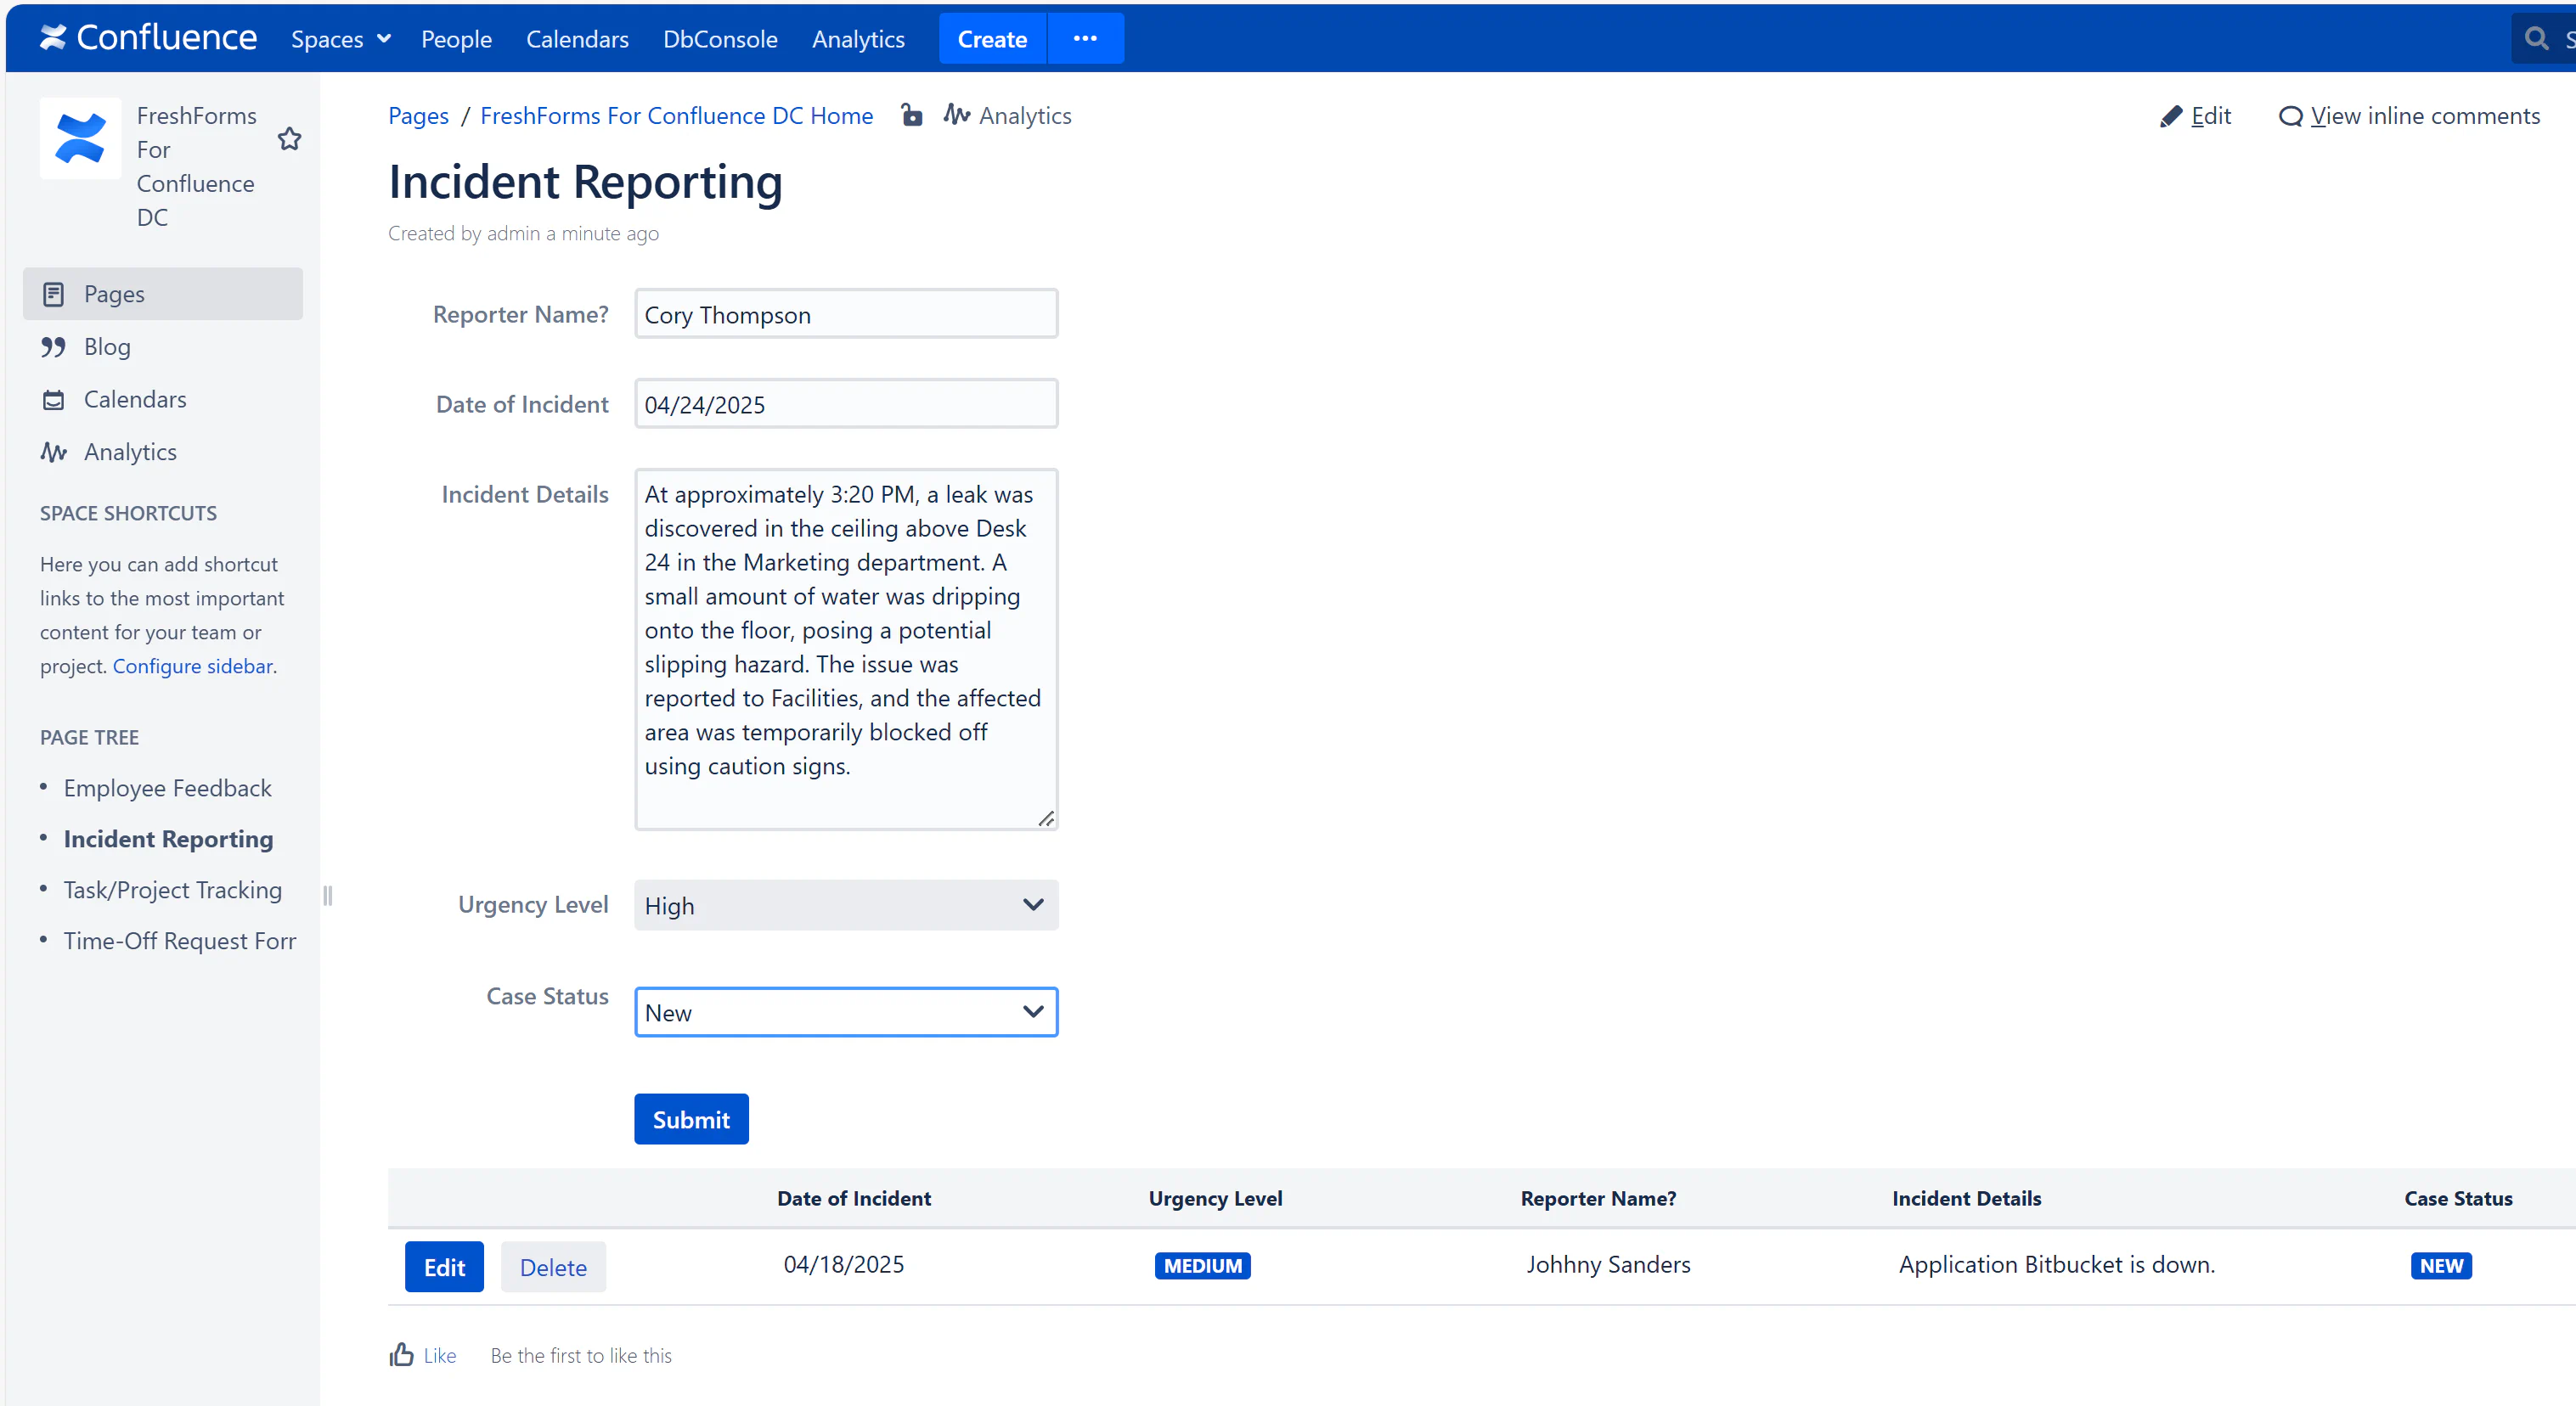Open Employee Feedback in page tree
This screenshot has width=2576, height=1406.
(167, 788)
